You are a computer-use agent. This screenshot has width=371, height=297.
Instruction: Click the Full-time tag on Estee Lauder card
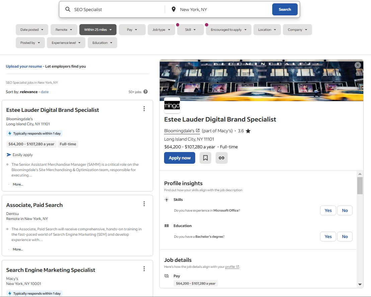68,144
